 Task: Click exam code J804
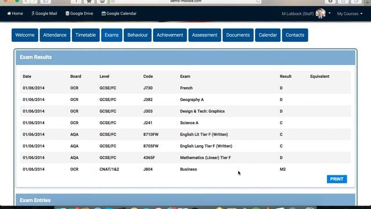click(x=148, y=169)
